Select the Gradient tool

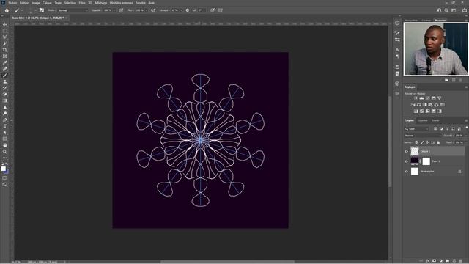[5, 100]
